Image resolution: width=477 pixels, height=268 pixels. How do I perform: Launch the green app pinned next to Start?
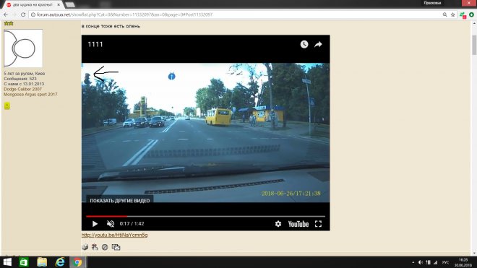click(23, 262)
